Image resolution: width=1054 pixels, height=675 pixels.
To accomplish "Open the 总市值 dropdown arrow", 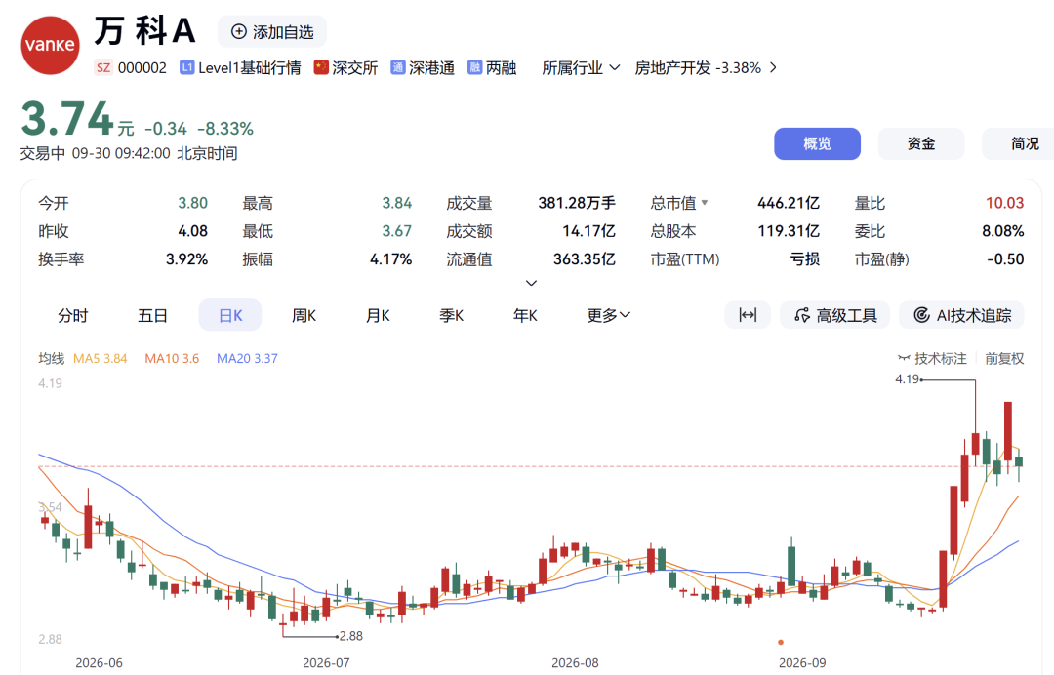I will [705, 202].
